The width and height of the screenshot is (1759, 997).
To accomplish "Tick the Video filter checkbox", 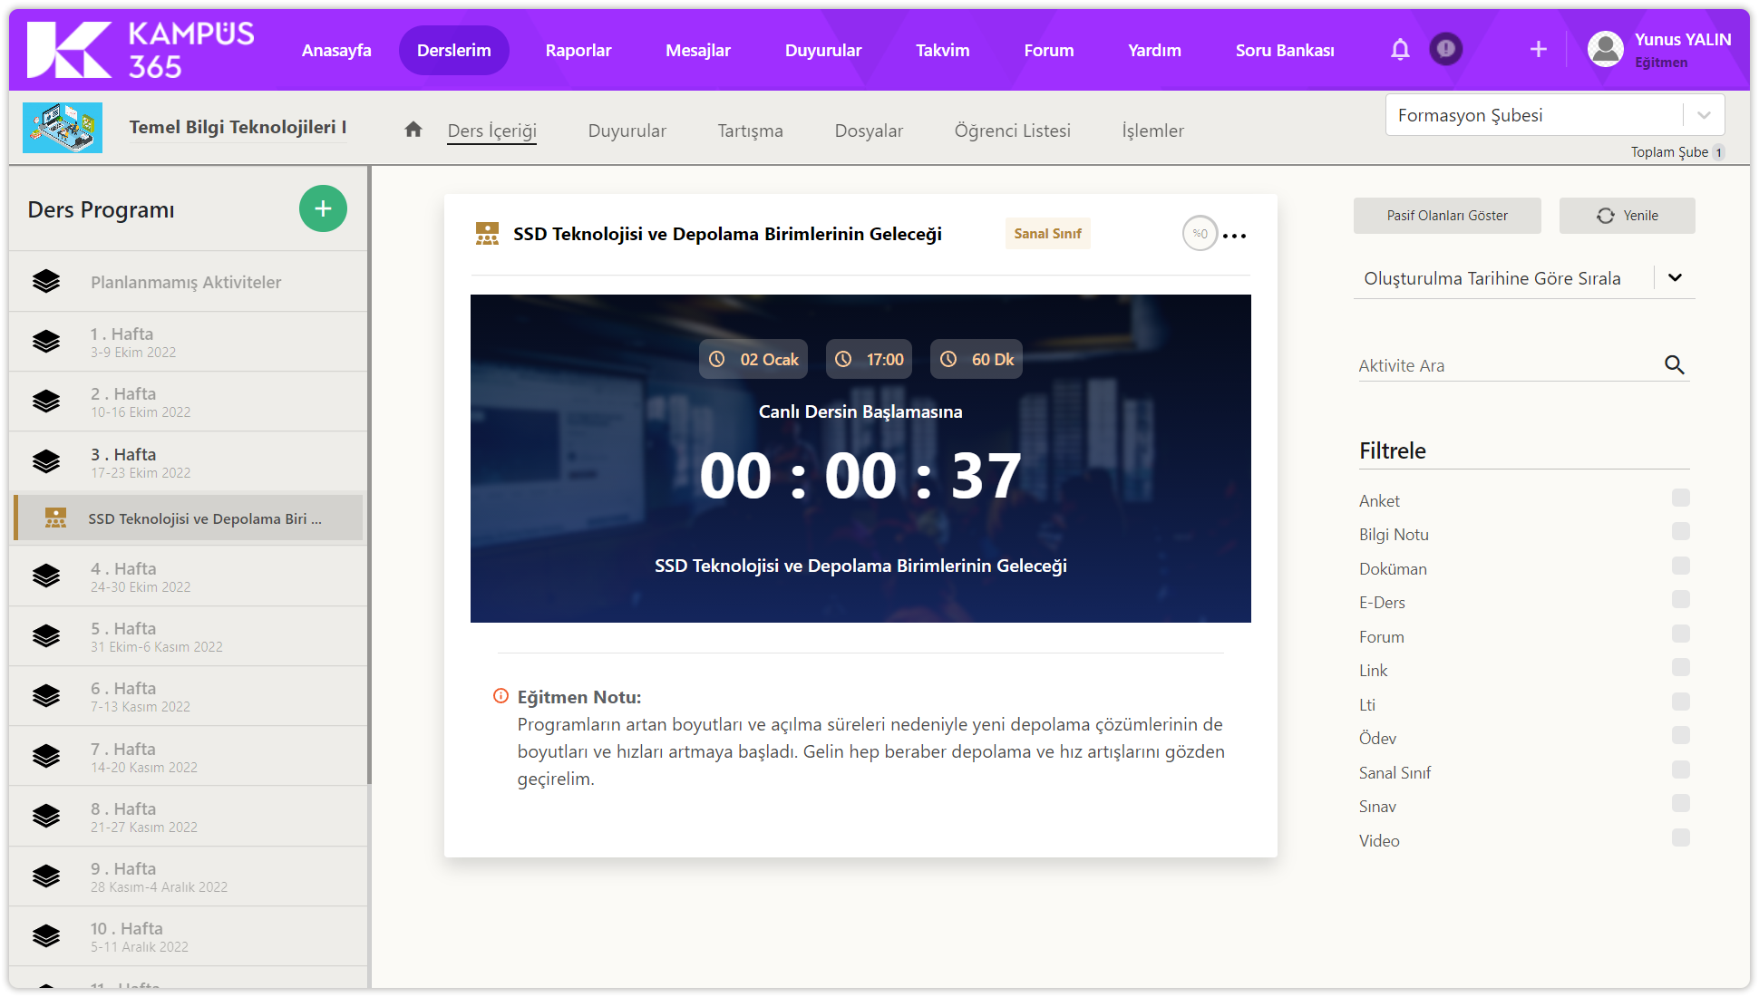I will coord(1680,838).
